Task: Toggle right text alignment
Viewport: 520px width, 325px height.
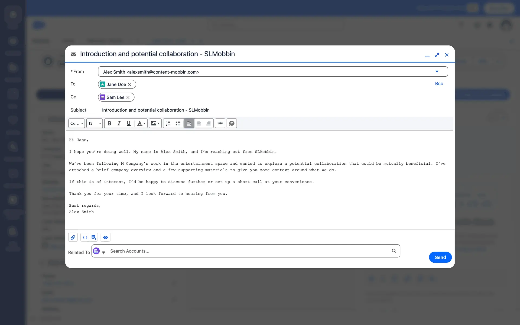Action: tap(208, 123)
